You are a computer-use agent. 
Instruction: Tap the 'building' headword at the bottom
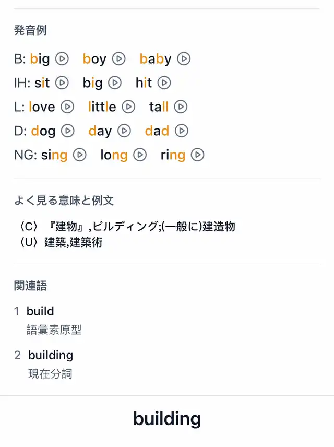167,419
